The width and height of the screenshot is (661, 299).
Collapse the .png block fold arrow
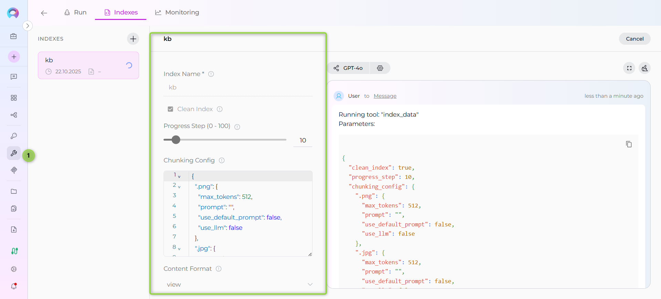point(179,187)
